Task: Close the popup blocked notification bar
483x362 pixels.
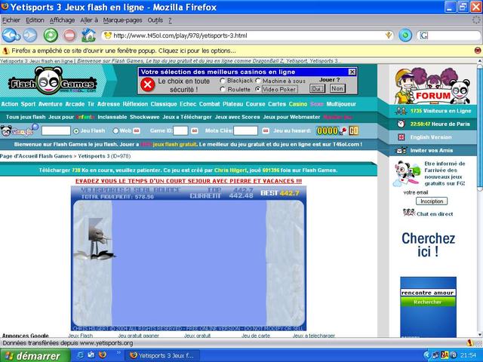Action: (x=477, y=50)
